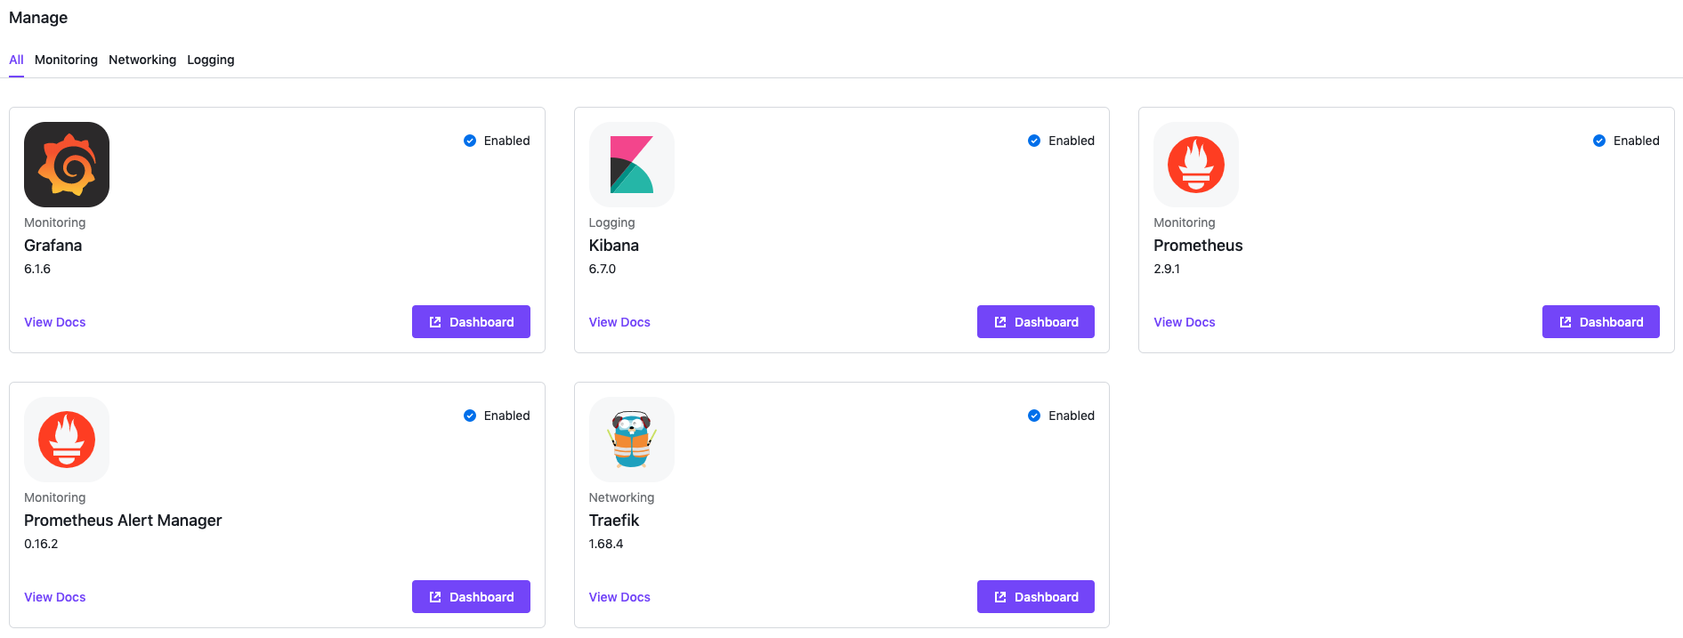The image size is (1683, 638).
Task: Click the Grafana version 6.1.6
Action: (37, 269)
